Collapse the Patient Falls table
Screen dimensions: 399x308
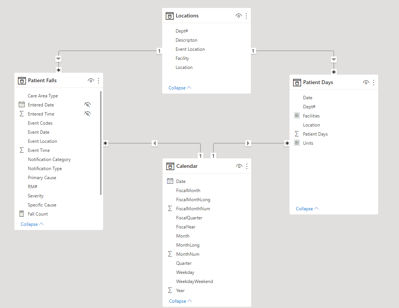click(32, 224)
